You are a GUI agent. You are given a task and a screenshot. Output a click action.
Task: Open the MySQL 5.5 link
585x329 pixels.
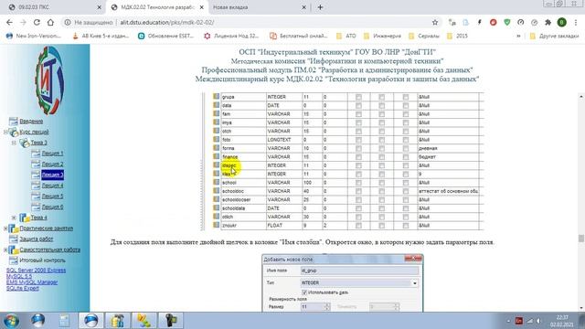tap(19, 276)
